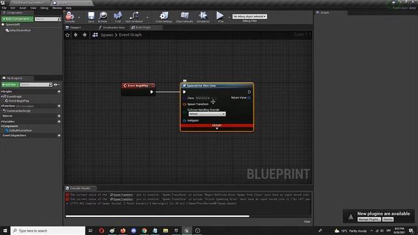This screenshot has height=235, width=418.
Task: Start Play from the toolbar
Action: coord(220,16)
